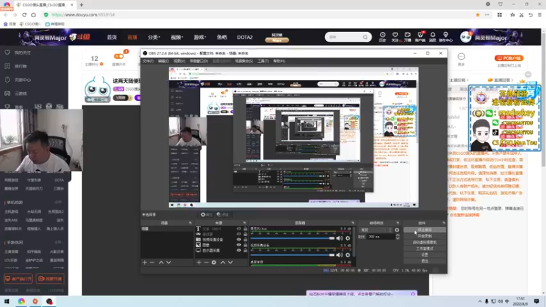546x307 pixels.
Task: Click 停止推流 stop streaming button
Action: (x=425, y=230)
